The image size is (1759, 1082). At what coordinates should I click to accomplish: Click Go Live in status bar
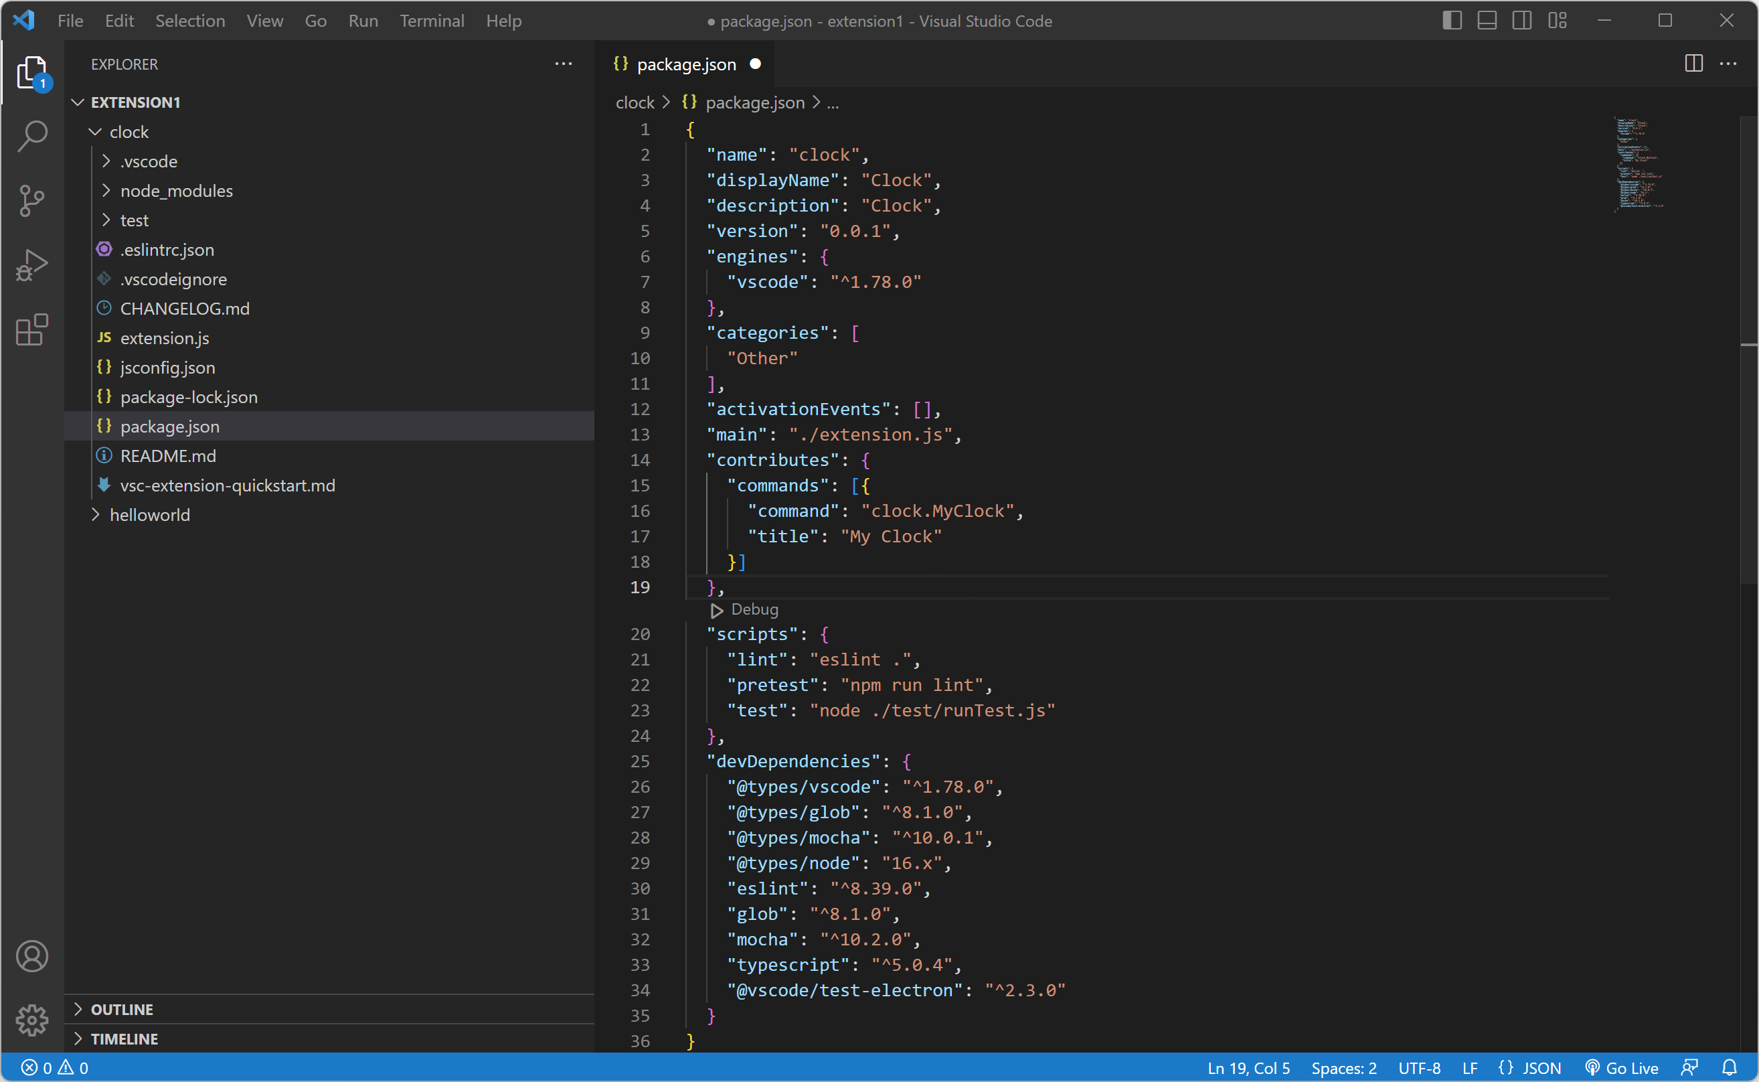1622,1068
